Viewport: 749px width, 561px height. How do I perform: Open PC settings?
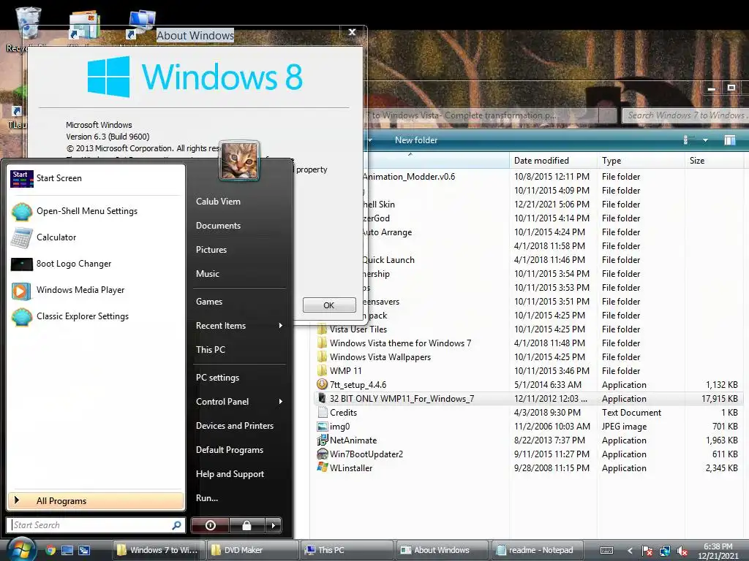tap(217, 378)
